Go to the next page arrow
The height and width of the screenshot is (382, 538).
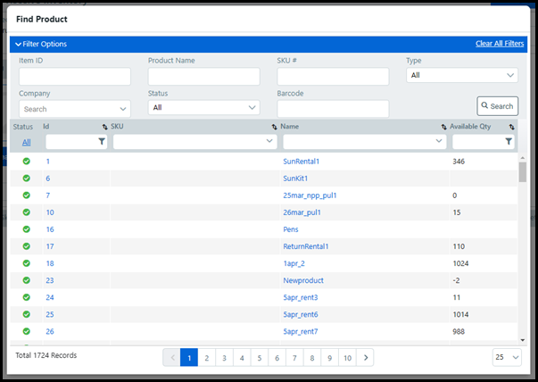365,357
